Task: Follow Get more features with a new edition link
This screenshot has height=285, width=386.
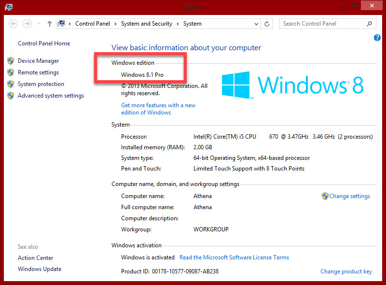Action: tap(158, 109)
